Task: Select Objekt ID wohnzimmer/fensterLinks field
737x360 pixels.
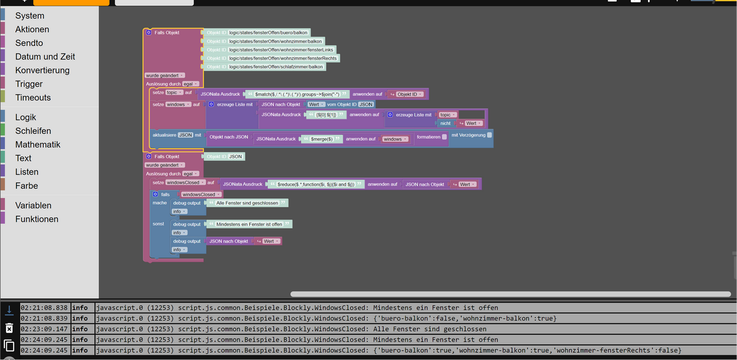Action: tap(281, 50)
